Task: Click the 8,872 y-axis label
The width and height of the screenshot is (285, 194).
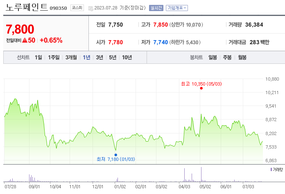Action: pos(271,120)
